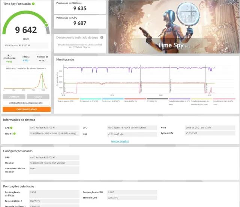The image size is (240, 207).
Task: Click the green check icon next to Tela #1
Action: pyautogui.click(x=14, y=133)
